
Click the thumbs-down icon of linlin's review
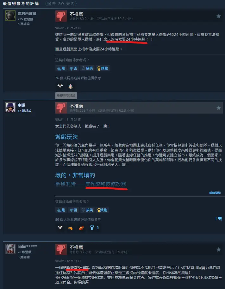tap(61, 249)
